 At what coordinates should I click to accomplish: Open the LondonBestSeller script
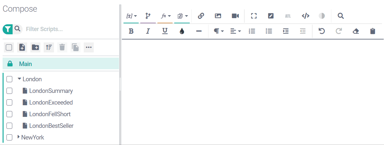pos(51,126)
